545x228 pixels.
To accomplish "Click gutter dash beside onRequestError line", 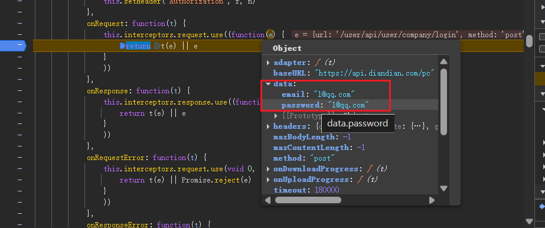I will (x=19, y=158).
